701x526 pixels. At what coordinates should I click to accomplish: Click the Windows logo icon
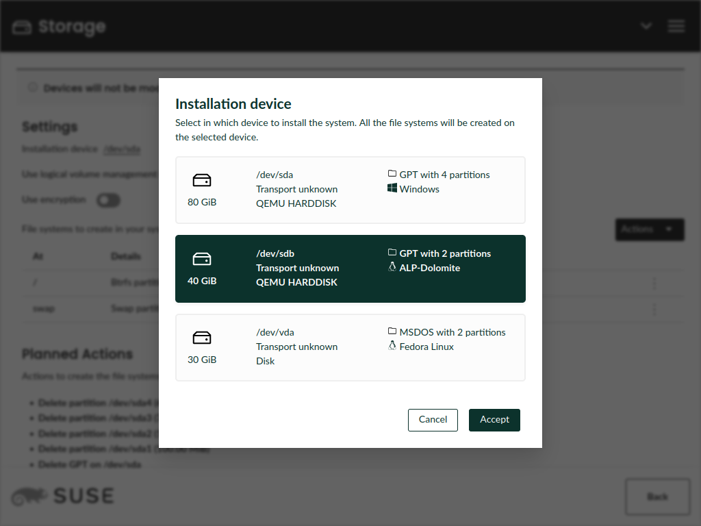coord(392,188)
